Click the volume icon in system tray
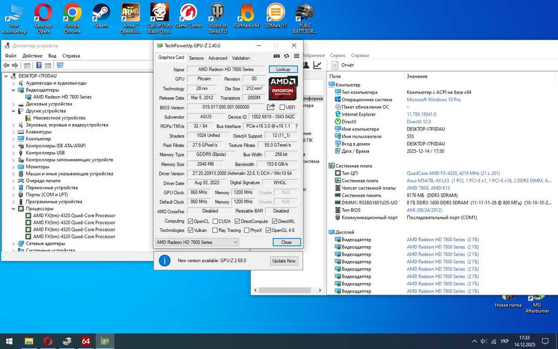 484,341
